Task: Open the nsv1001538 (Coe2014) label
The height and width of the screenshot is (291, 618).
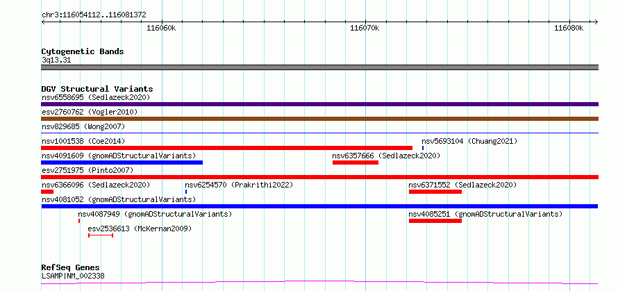Action: tap(83, 141)
